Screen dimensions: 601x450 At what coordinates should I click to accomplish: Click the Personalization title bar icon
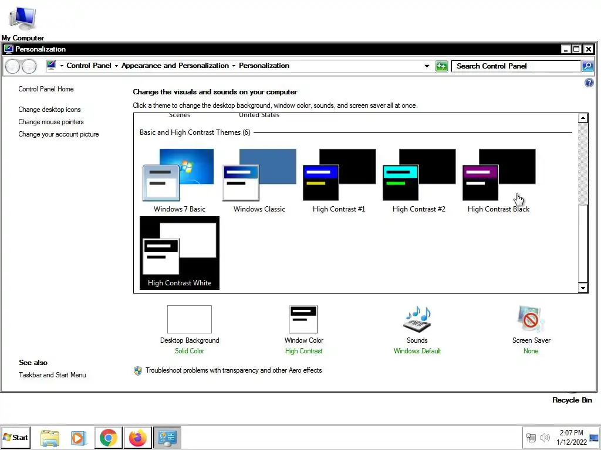(x=8, y=49)
